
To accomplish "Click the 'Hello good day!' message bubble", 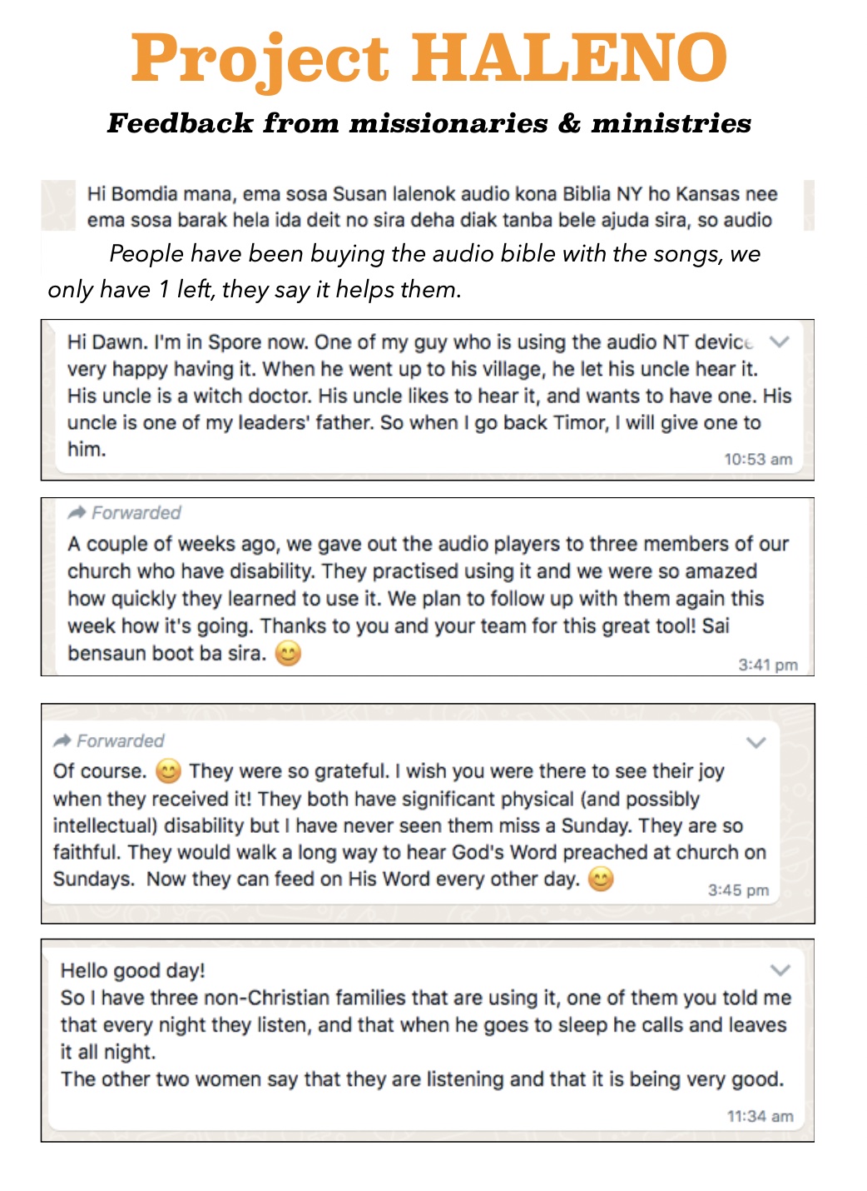I will tap(427, 1039).
